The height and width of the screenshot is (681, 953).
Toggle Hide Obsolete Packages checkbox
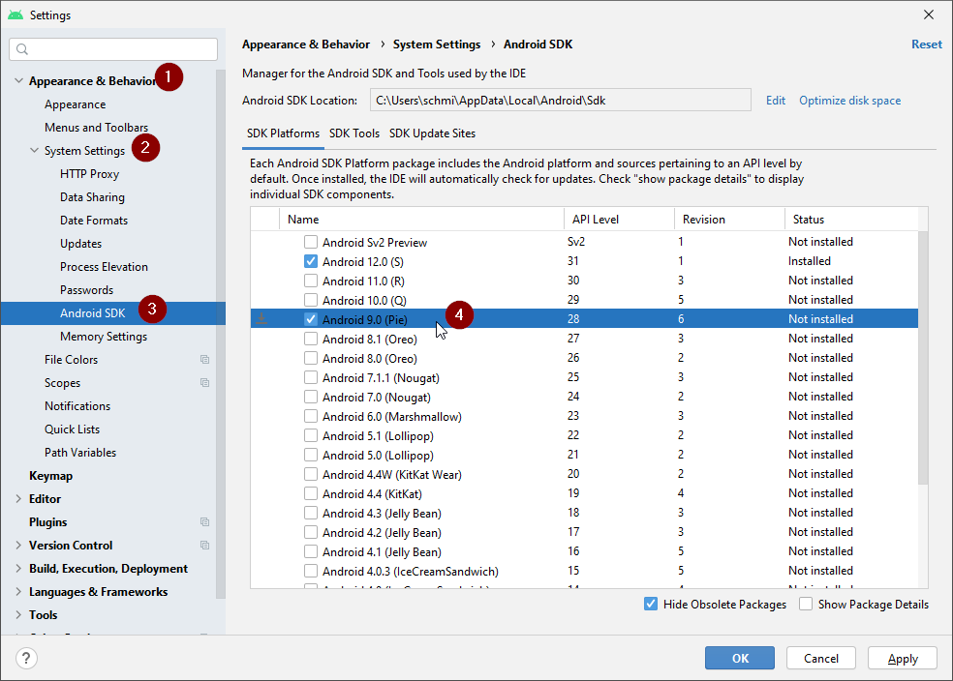(x=650, y=604)
